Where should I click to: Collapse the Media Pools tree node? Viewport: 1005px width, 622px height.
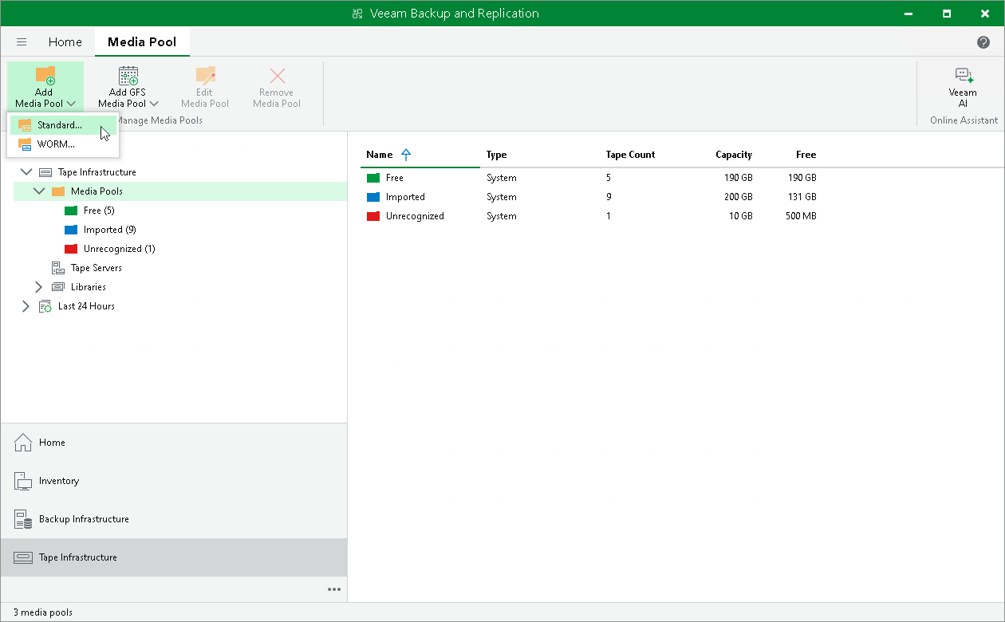38,191
